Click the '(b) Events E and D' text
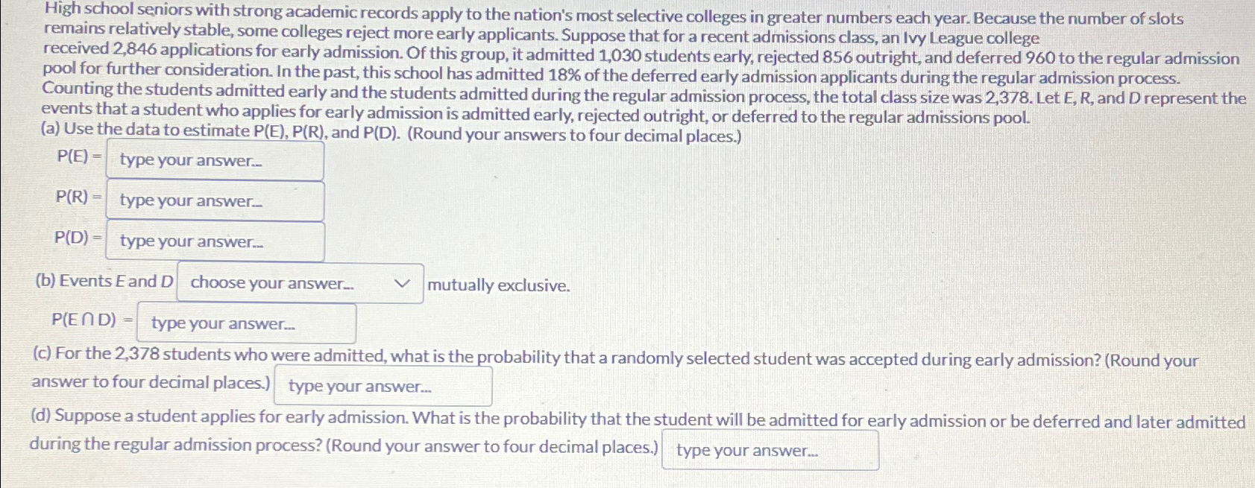Screen dimensions: 1255x488 [x=104, y=281]
